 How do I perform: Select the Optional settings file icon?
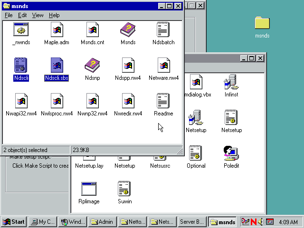(196, 153)
